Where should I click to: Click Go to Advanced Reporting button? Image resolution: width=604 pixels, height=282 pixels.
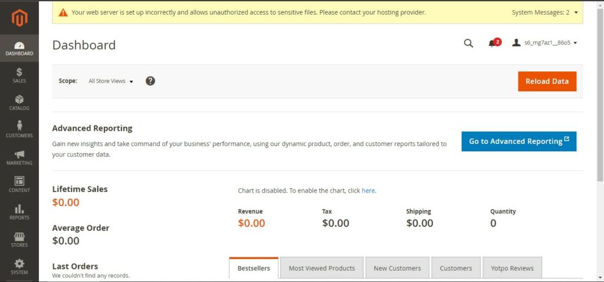tap(519, 141)
